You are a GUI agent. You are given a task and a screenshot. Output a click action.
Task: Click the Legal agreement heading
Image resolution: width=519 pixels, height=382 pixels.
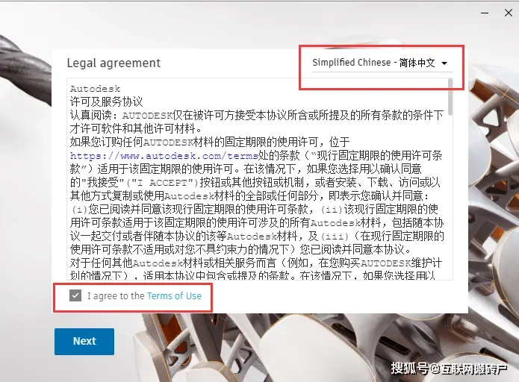pos(114,63)
